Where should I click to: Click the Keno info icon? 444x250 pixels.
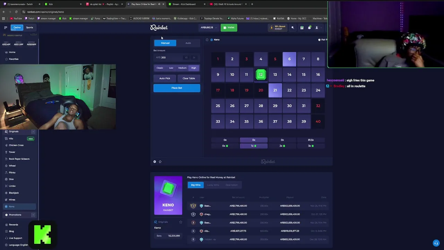207,40
